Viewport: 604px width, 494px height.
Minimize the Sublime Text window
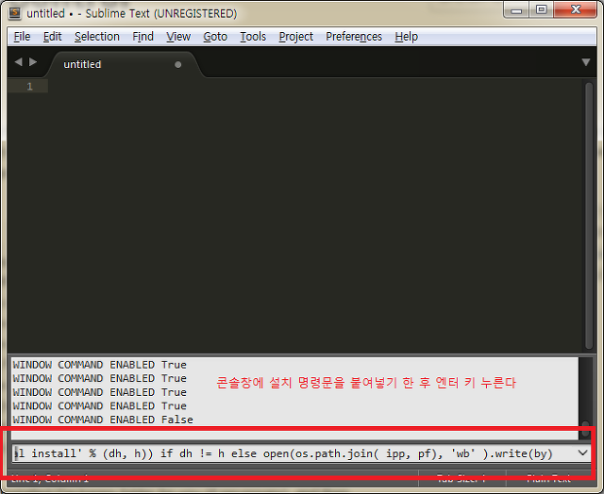[x=516, y=10]
